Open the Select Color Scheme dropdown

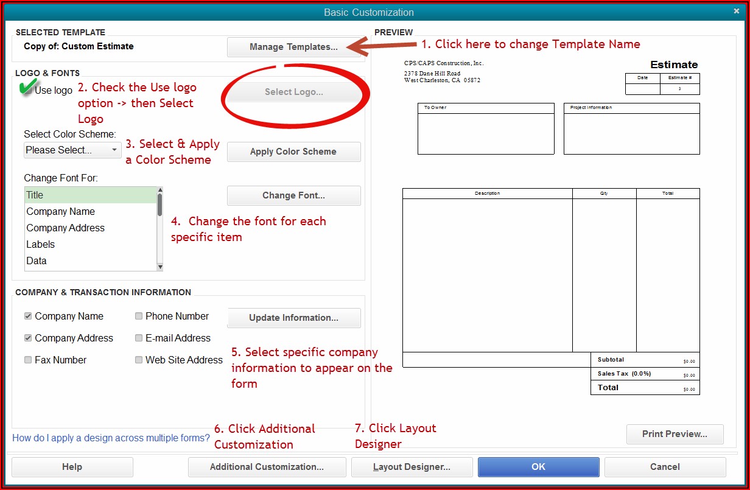[x=72, y=150]
